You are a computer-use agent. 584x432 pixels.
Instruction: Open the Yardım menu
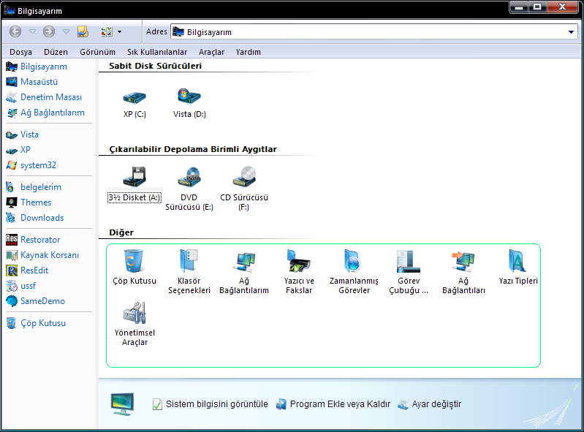click(x=248, y=52)
